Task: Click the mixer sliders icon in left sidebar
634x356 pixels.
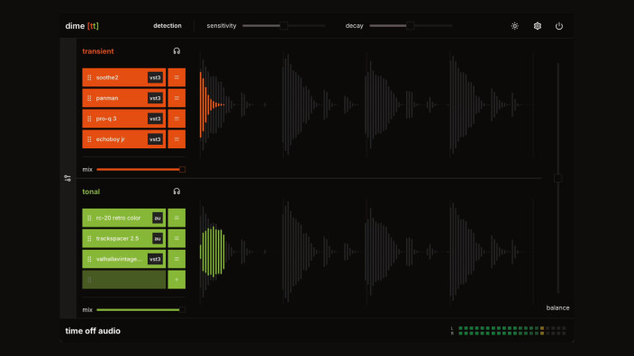Action: pos(68,178)
